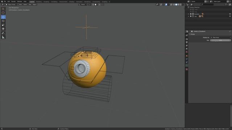Open the Tool properties tab

(x=187, y=35)
